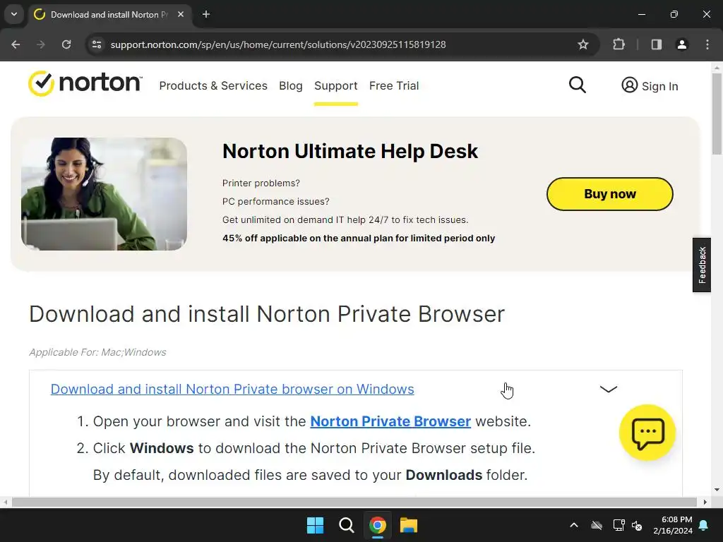Click the 'Download and install Norton Private Browser' page title

[267, 314]
